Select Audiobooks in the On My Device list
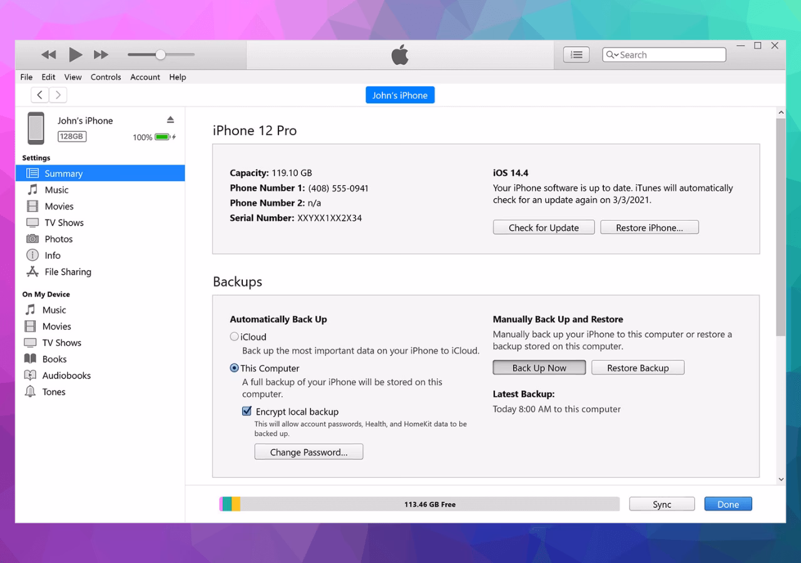This screenshot has width=801, height=563. [64, 375]
